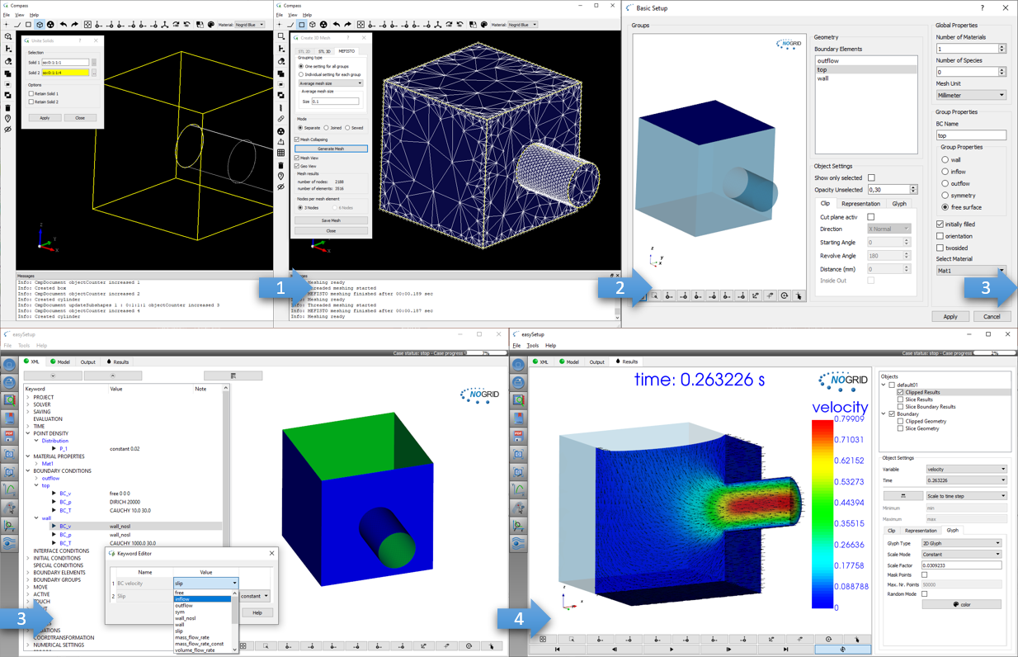Click redo arrow in the right Compass toolbar
Image resolution: width=1018 pixels, height=657 pixels.
pyautogui.click(x=347, y=25)
